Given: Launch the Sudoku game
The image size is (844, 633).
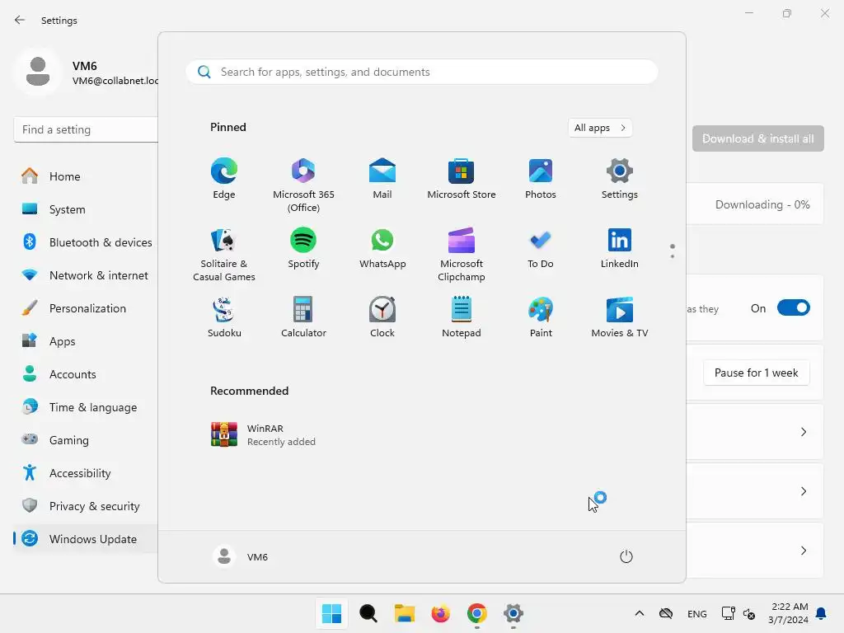Looking at the screenshot, I should click(224, 317).
